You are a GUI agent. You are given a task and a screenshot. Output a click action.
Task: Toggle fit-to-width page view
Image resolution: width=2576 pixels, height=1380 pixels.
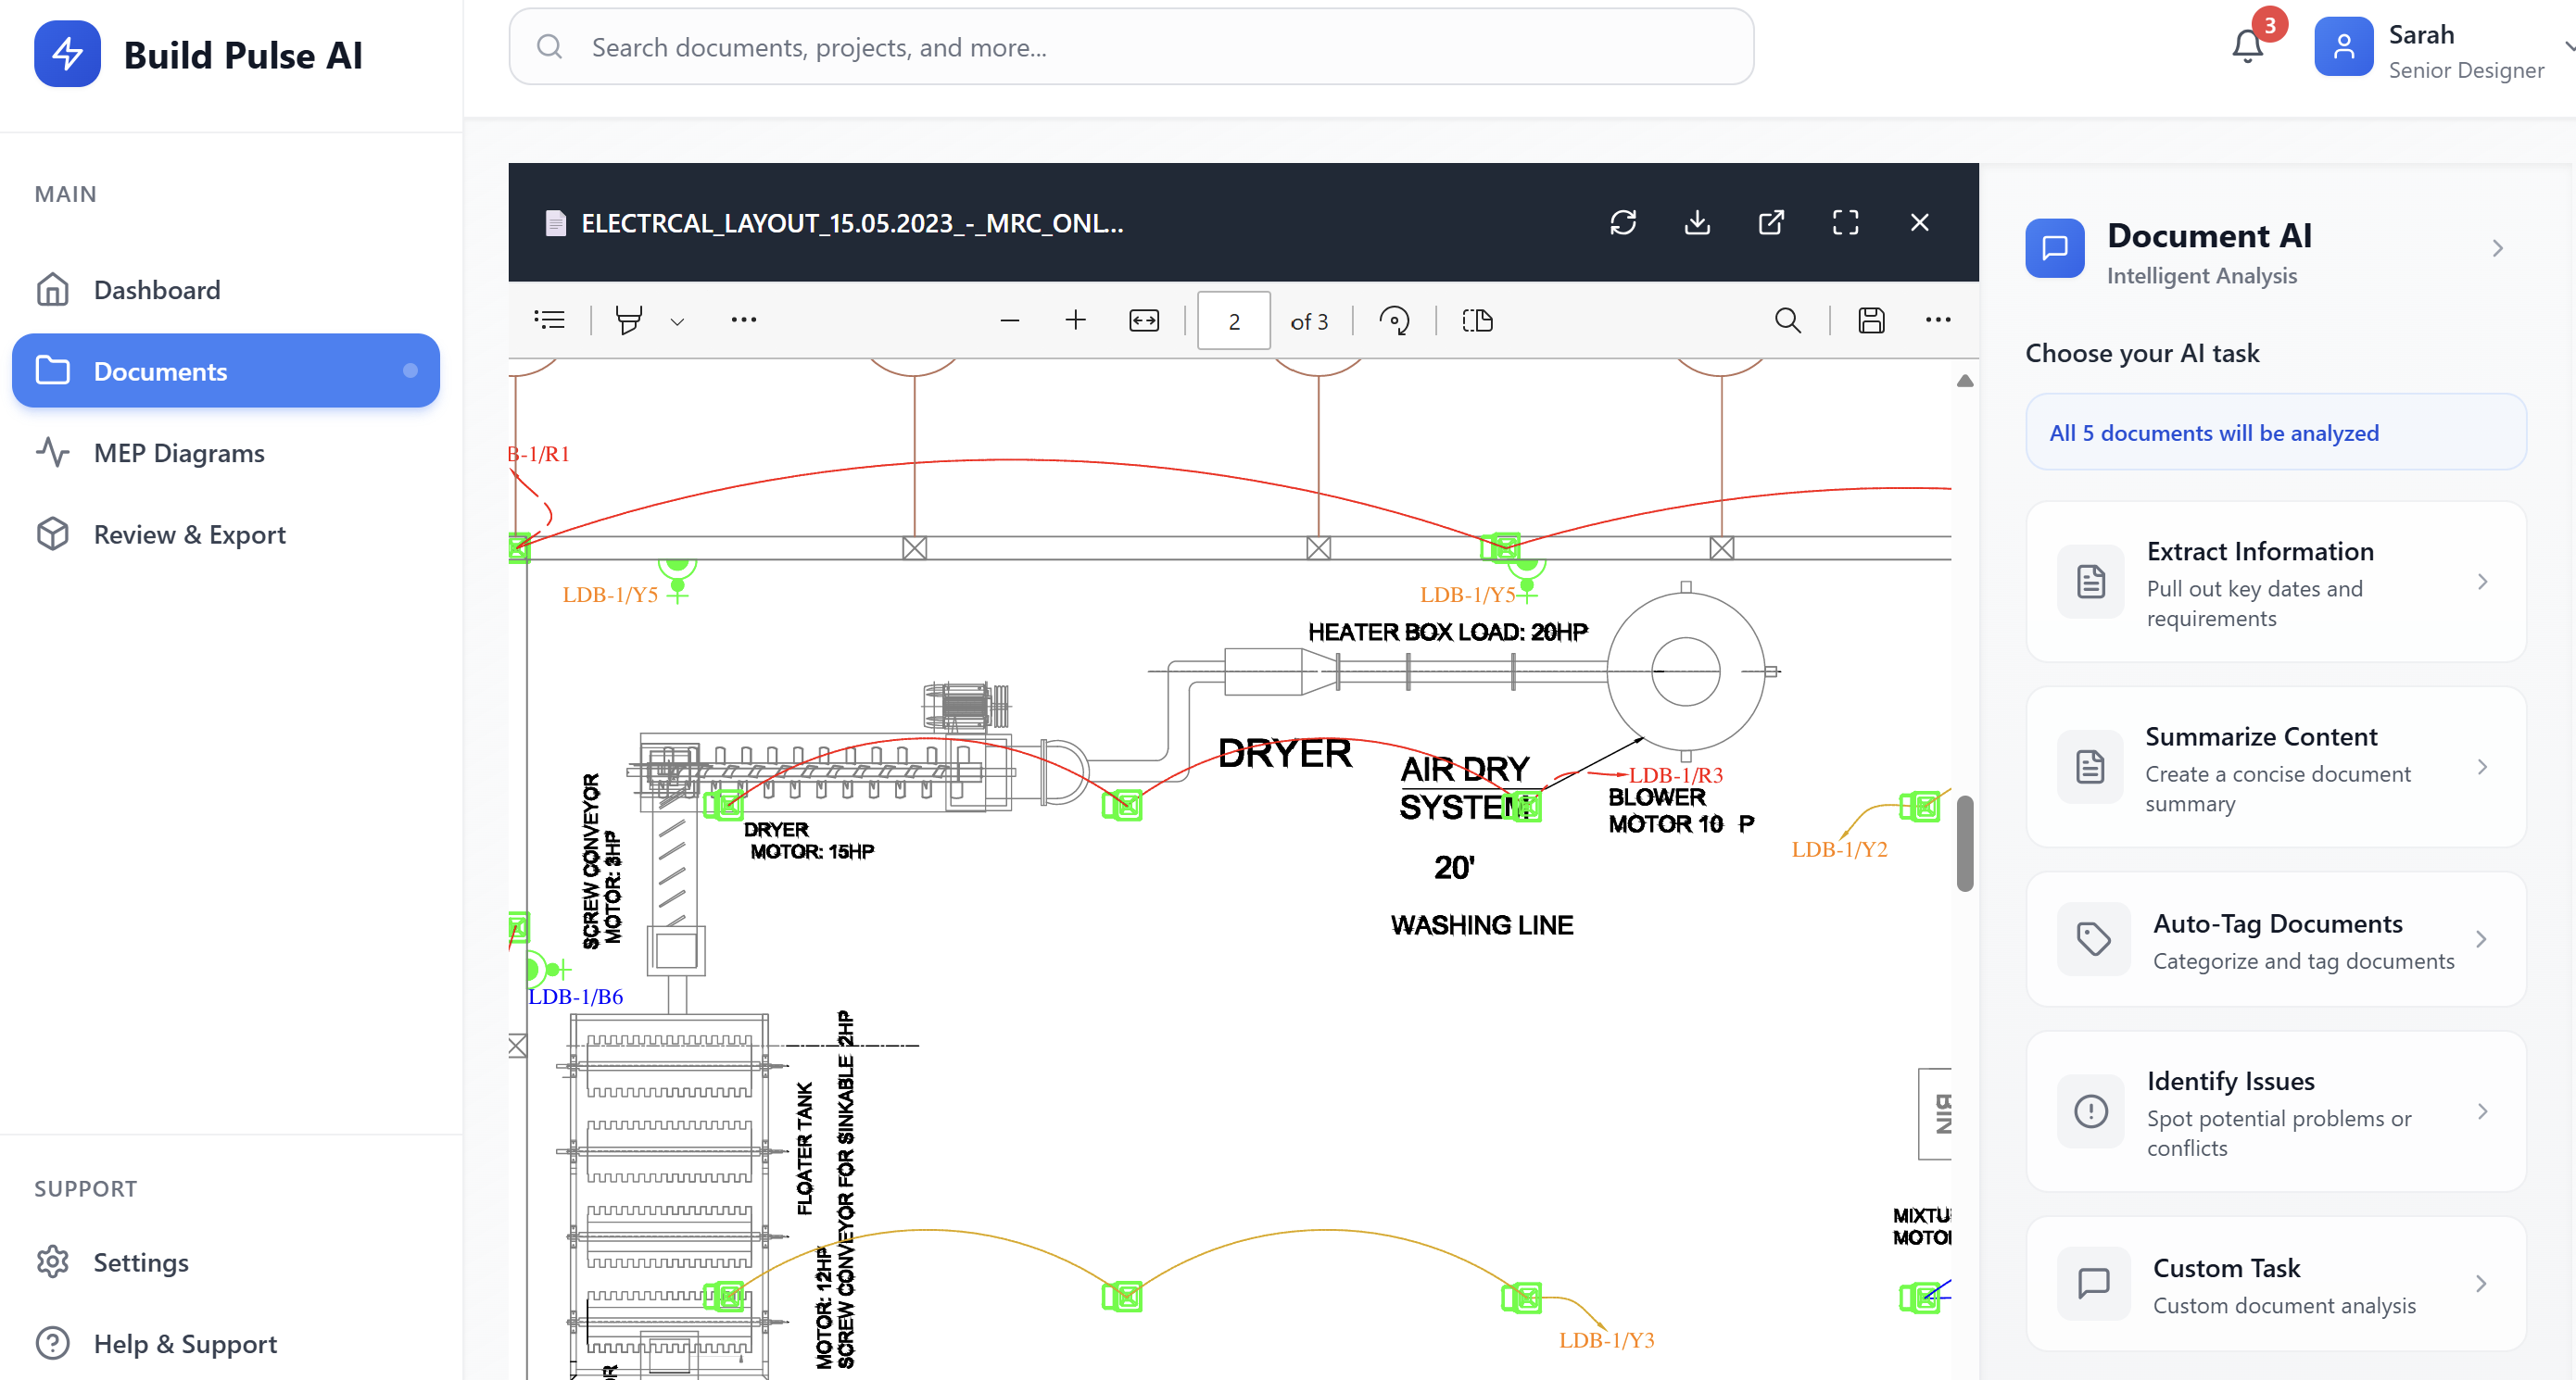click(x=1144, y=320)
